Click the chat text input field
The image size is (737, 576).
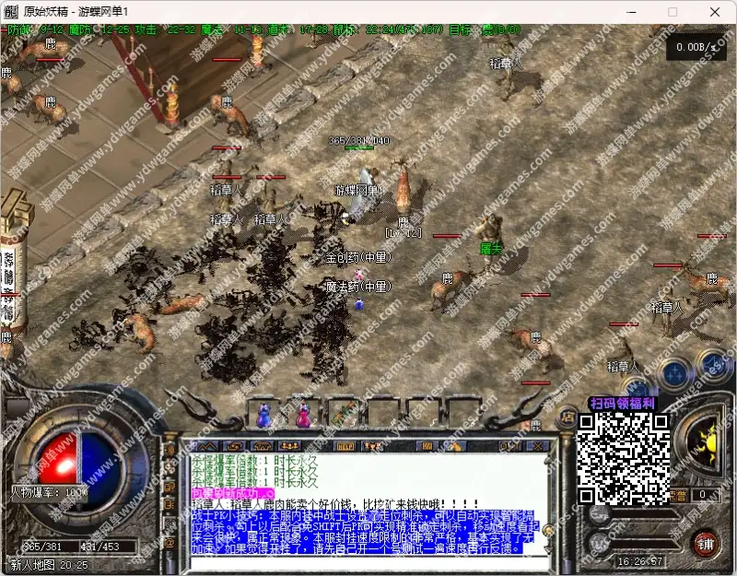(x=370, y=563)
